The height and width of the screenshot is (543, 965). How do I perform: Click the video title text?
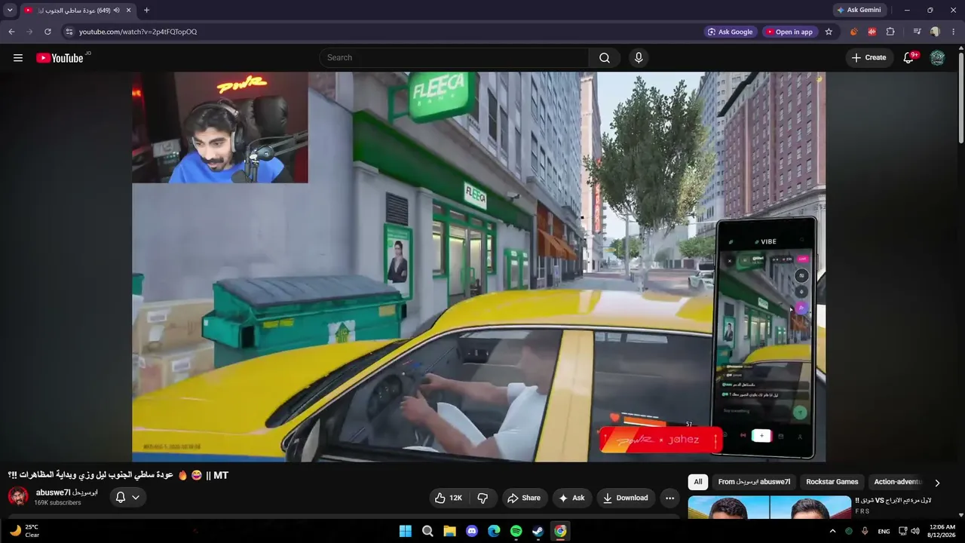click(x=118, y=475)
